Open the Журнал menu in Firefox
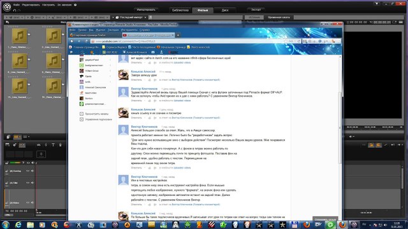Viewport: 408px width, 229px height. 100,30
